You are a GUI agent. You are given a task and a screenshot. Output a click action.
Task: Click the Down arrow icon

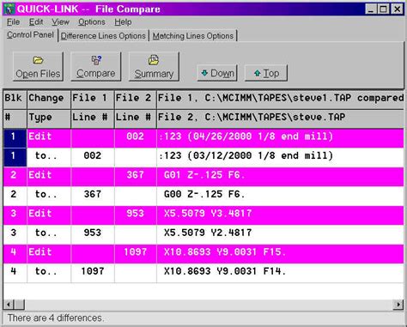204,73
